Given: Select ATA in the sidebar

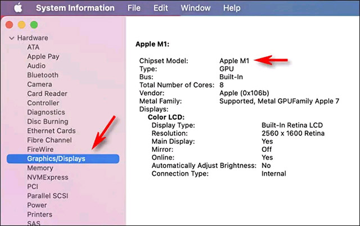Looking at the screenshot, I should coord(33,47).
